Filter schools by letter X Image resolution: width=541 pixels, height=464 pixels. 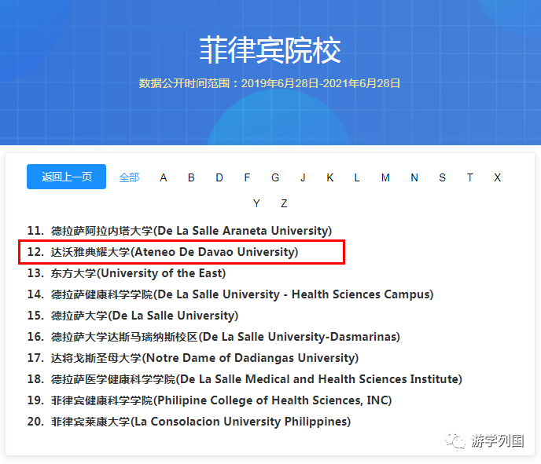(x=497, y=177)
